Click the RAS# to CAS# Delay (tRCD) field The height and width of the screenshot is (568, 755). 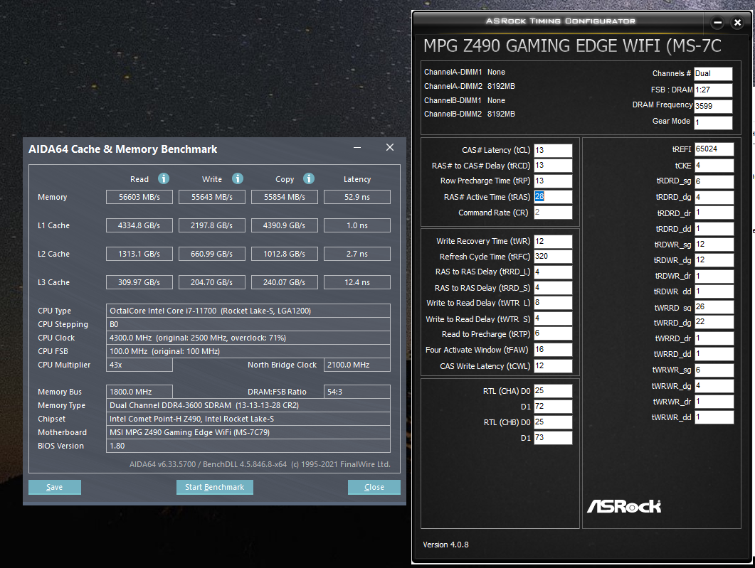[x=553, y=166]
